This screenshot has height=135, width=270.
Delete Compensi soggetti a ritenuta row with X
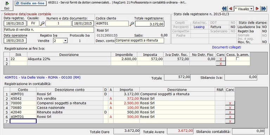[230, 103]
